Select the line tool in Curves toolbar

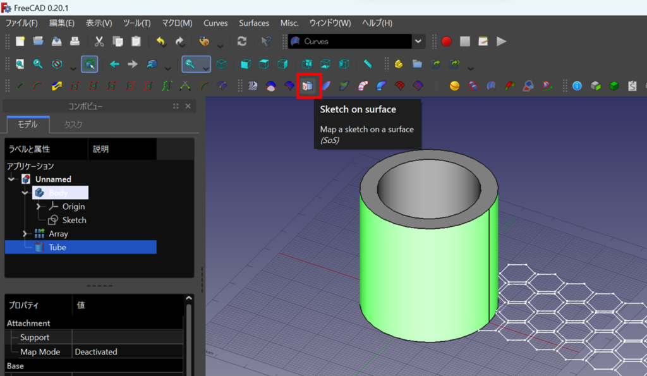click(20, 86)
